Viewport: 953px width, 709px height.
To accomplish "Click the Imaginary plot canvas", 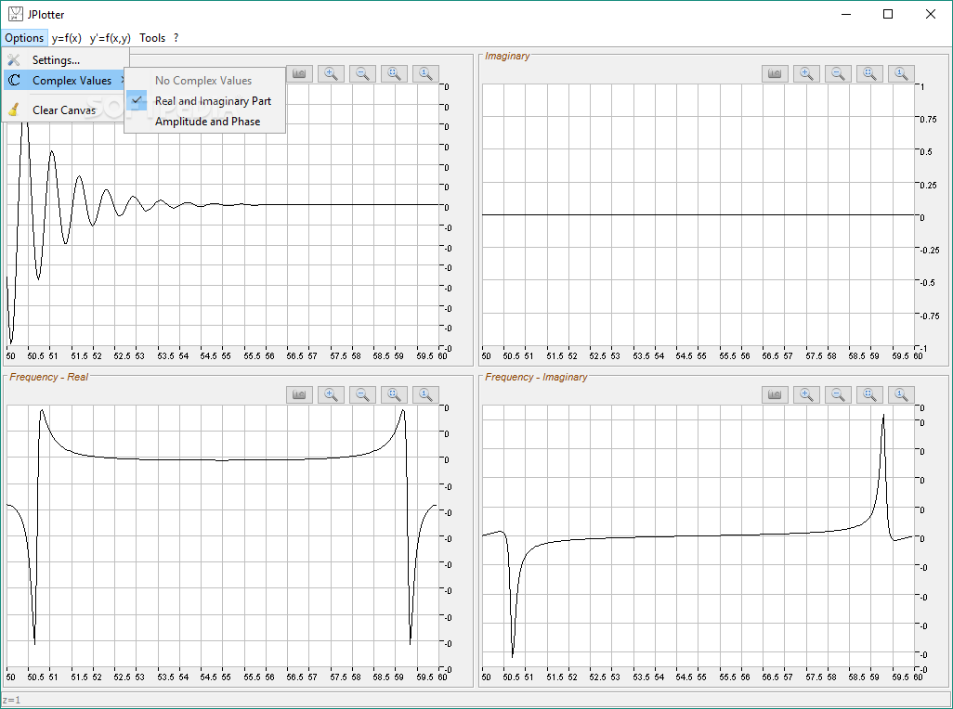I will pyautogui.click(x=698, y=217).
